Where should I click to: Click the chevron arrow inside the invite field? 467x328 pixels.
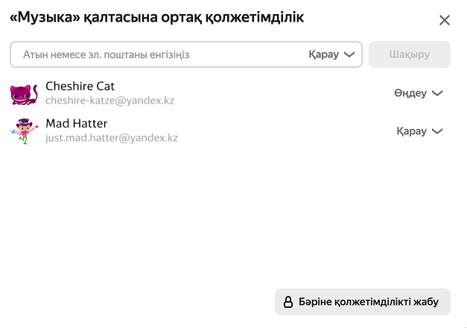349,54
